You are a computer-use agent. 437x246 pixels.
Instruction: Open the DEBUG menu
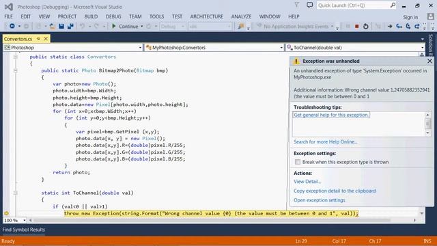[x=113, y=16]
